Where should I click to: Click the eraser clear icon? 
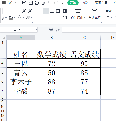(x=28, y=18)
